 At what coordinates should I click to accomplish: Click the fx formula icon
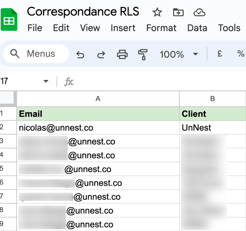69,82
